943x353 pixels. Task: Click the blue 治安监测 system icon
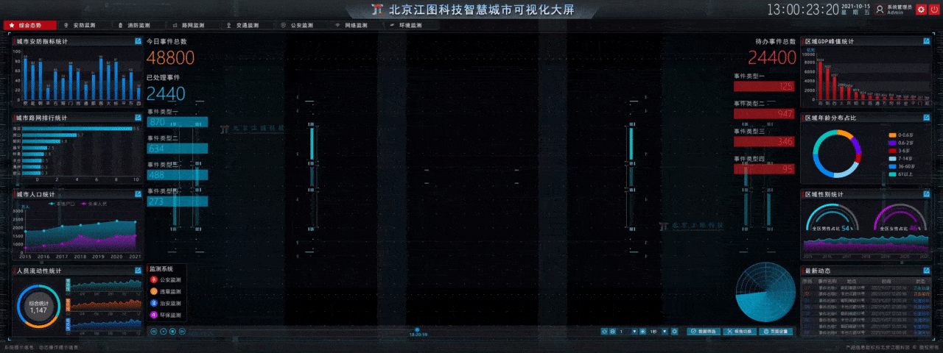click(154, 303)
